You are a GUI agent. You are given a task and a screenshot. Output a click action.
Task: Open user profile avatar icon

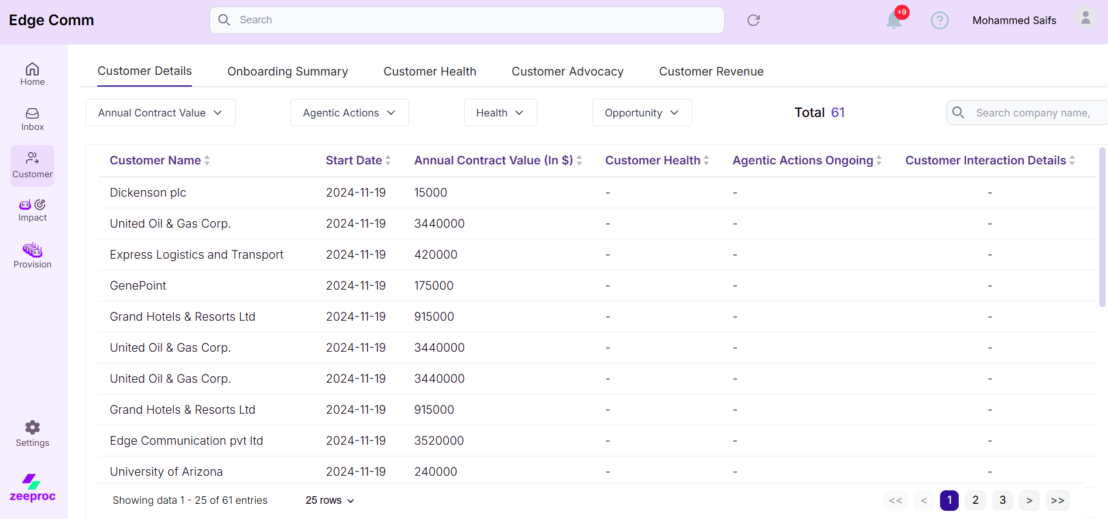tap(1085, 18)
